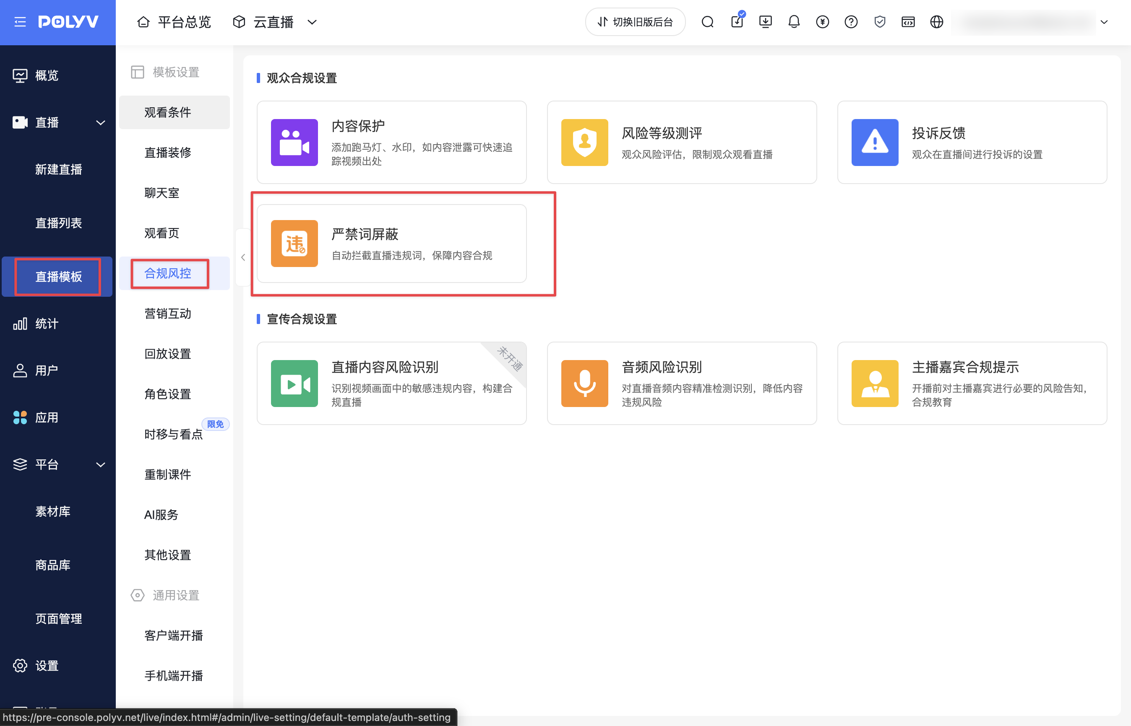Viewport: 1131px width, 726px height.
Task: Select 时移与看点 menu item
Action: pos(174,434)
